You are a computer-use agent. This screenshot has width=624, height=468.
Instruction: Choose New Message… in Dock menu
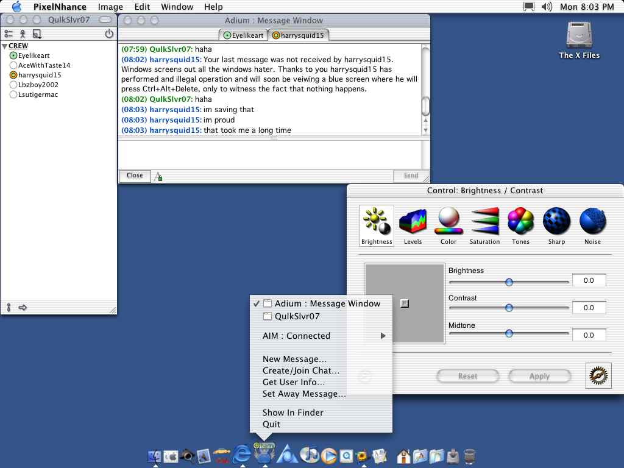point(294,359)
